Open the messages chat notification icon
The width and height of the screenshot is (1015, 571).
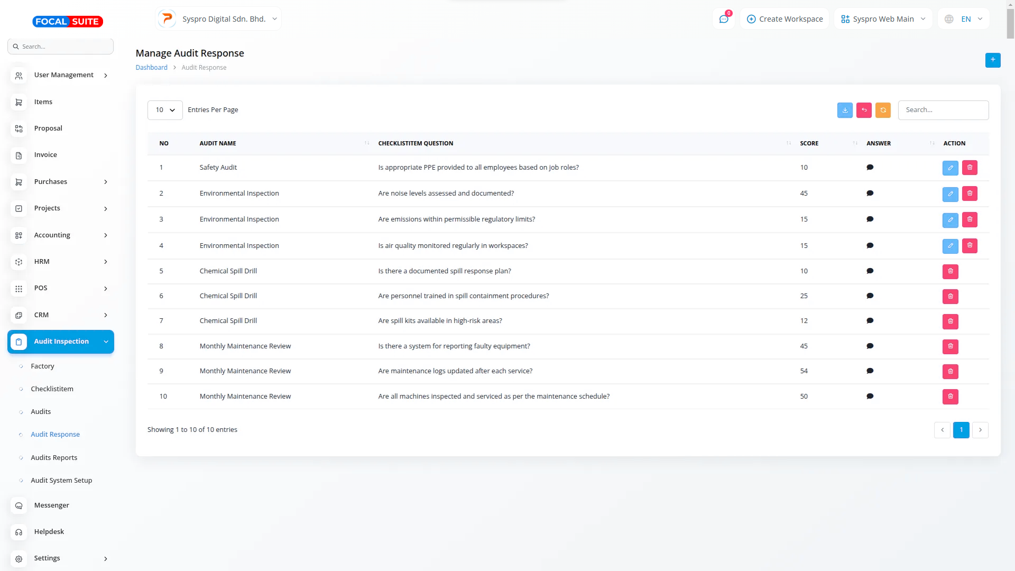[724, 19]
